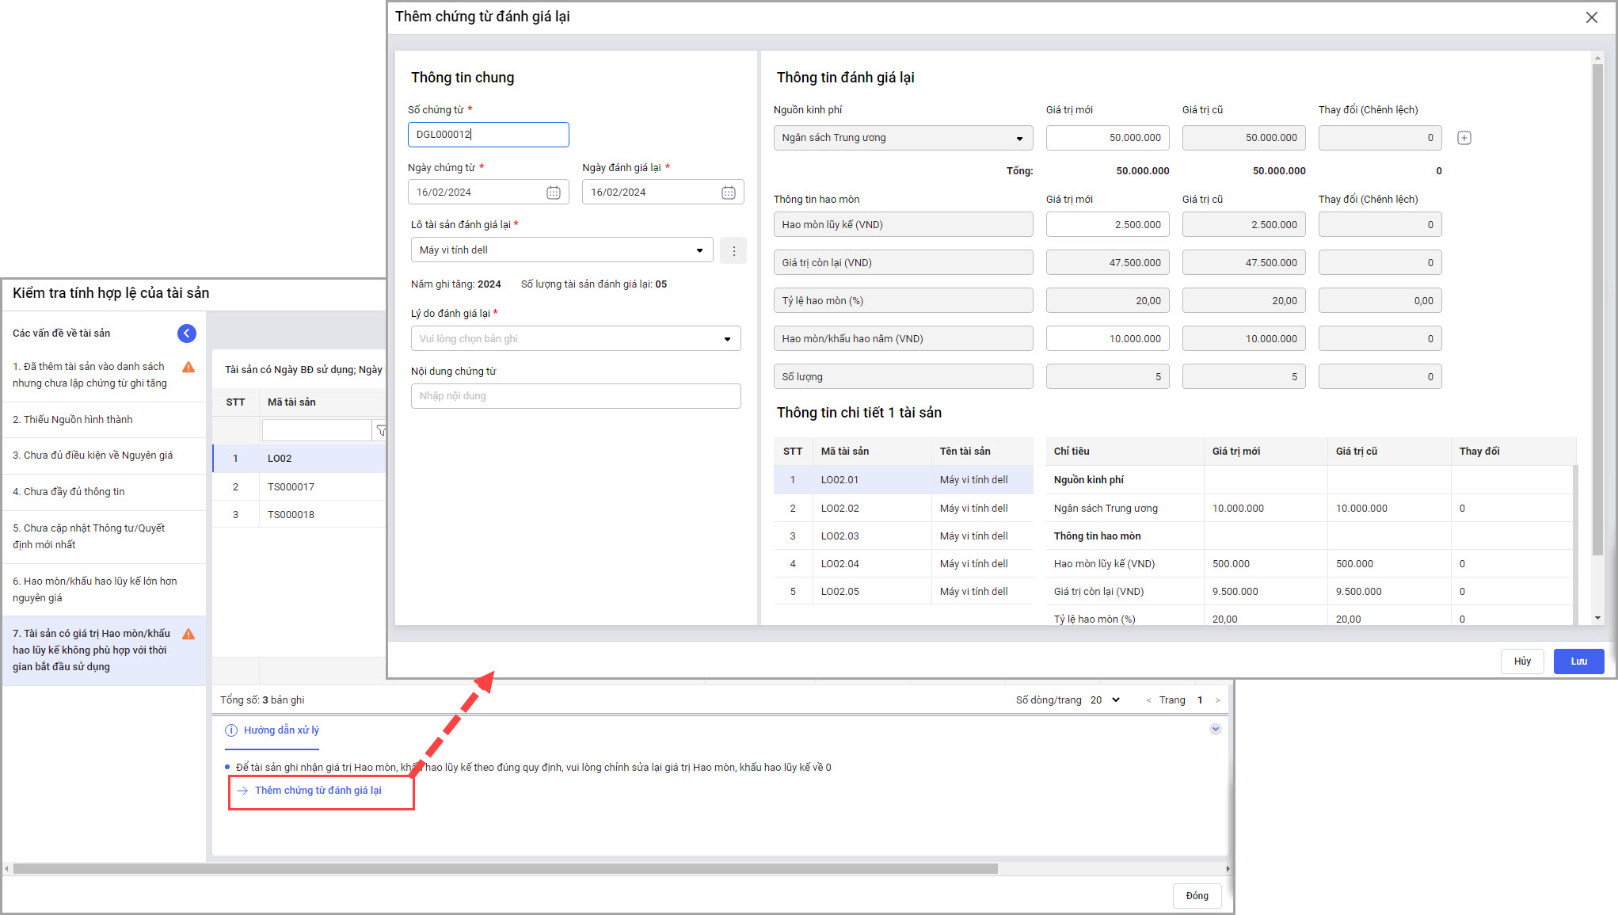Open the Lý do đánh giá lại dropdown

pos(726,339)
